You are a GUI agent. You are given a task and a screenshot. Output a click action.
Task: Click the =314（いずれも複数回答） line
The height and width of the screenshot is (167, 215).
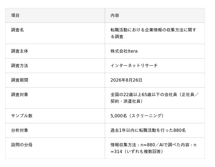[x=137, y=151]
